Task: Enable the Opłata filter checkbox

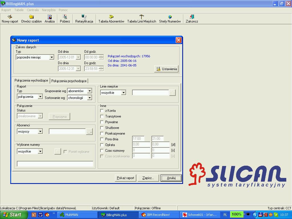Action: [x=102, y=145]
